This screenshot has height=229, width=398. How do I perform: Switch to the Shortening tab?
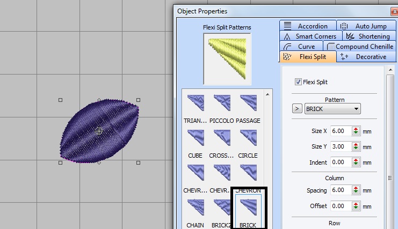[369, 36]
